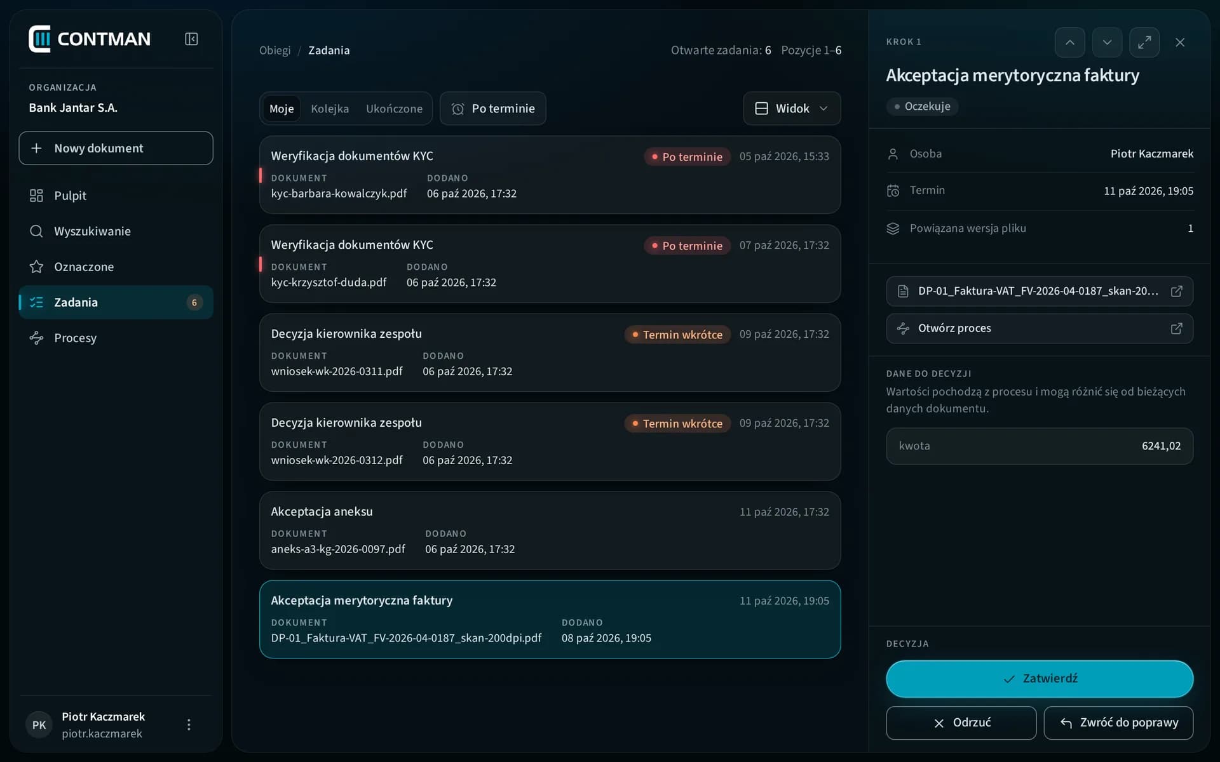The height and width of the screenshot is (762, 1220).
Task: Go to Oznaczone starred items
Action: click(x=116, y=267)
